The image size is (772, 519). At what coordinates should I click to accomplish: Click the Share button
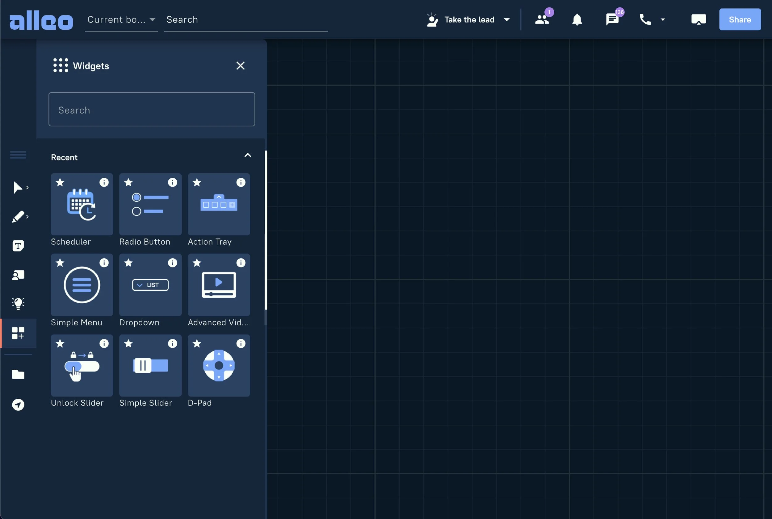tap(740, 19)
